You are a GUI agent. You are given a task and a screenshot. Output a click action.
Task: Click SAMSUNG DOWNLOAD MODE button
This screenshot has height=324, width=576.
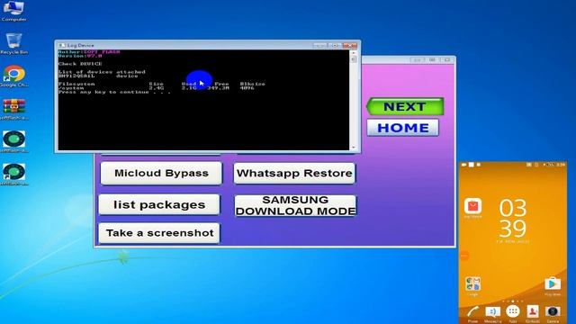click(295, 205)
